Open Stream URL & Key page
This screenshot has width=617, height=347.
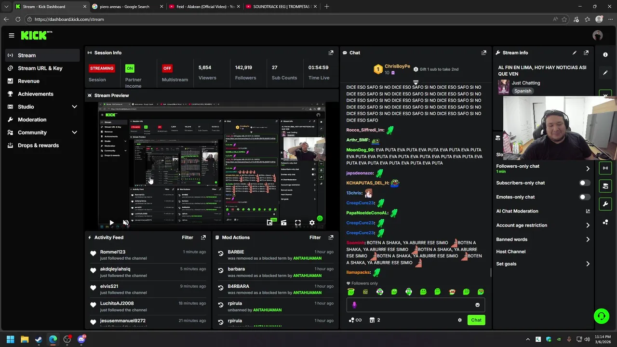pos(42,68)
